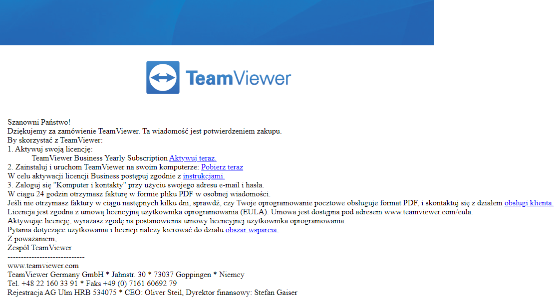Viewport: 559px width, 301px height.
Task: Select 'TeamViewer Business Yearly Subscription' text
Action: pos(99,158)
